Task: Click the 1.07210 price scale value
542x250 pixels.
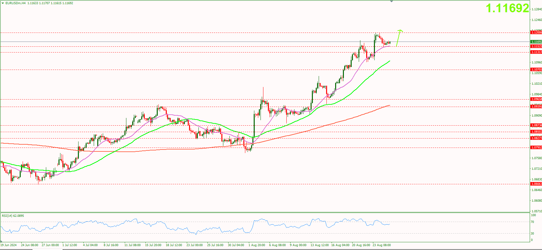Action: [537, 169]
